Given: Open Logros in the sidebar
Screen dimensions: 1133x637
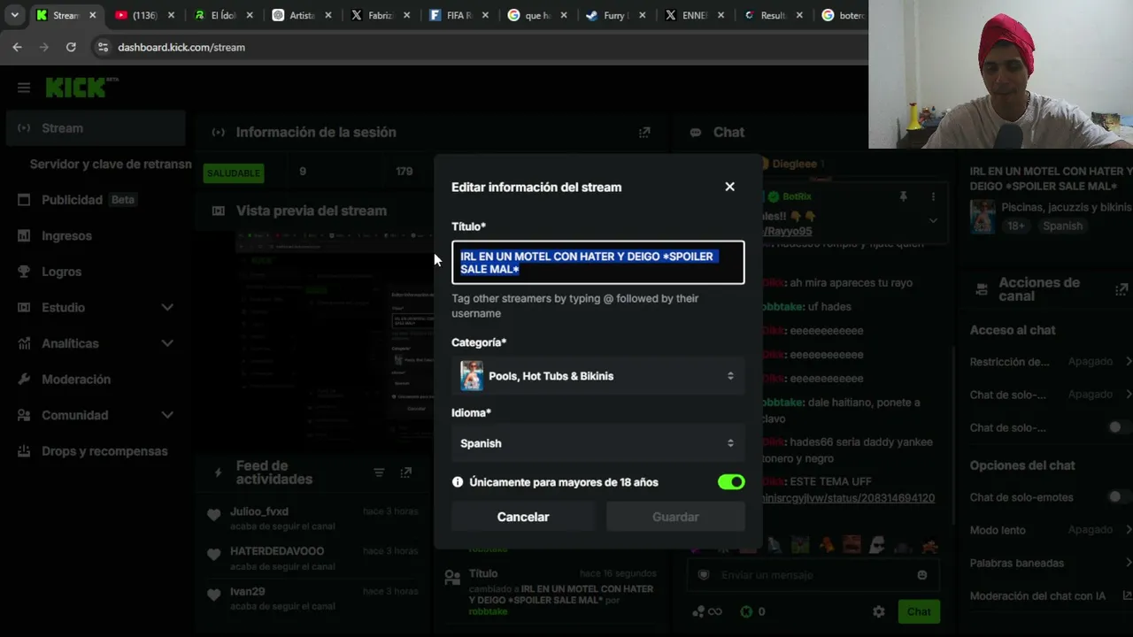Looking at the screenshot, I should coord(96,272).
